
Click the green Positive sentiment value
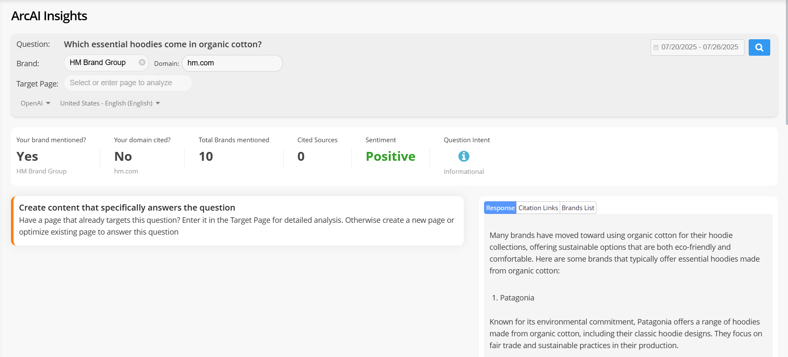tap(390, 157)
